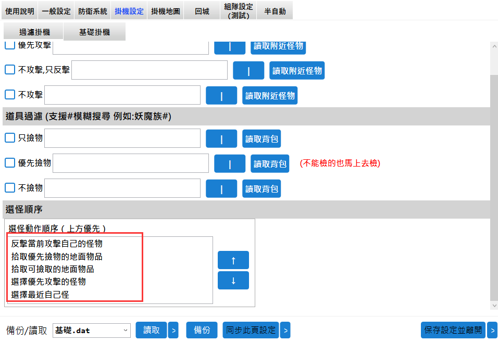Select 選擇優先攻擊的怪物 in the order list
Viewport: 498px width, 342px height.
48,282
